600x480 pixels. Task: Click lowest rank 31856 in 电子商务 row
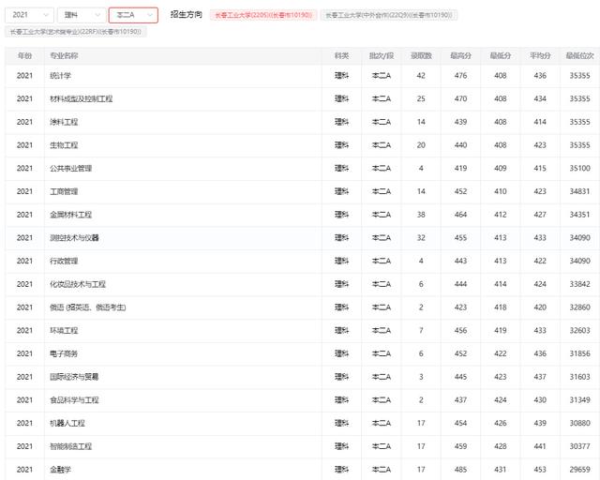pos(579,353)
